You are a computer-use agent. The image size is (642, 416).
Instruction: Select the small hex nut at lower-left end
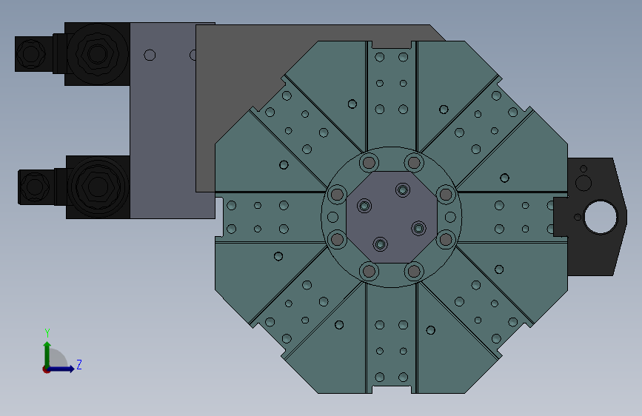click(x=34, y=187)
